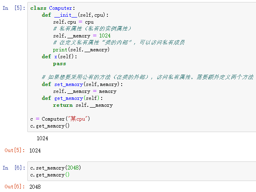Click the In [6] cell prompt
The width and height of the screenshot is (256, 192).
[x=14, y=168]
